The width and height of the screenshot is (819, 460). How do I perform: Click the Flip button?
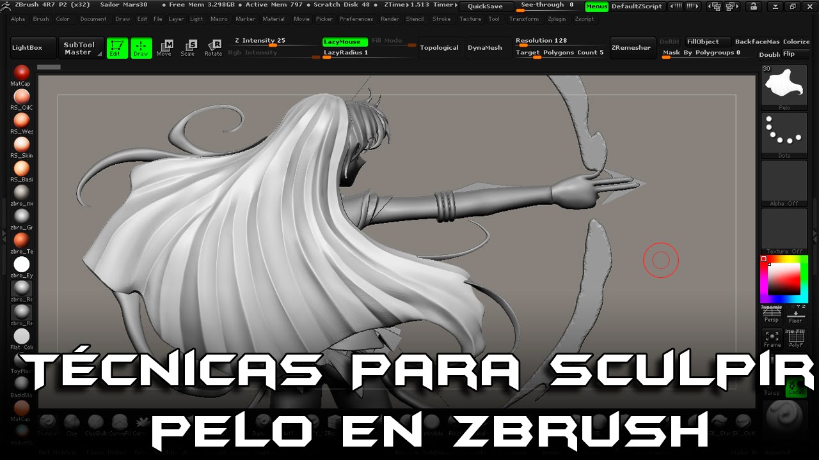coord(796,54)
